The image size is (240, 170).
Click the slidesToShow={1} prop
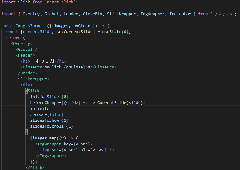(49, 120)
